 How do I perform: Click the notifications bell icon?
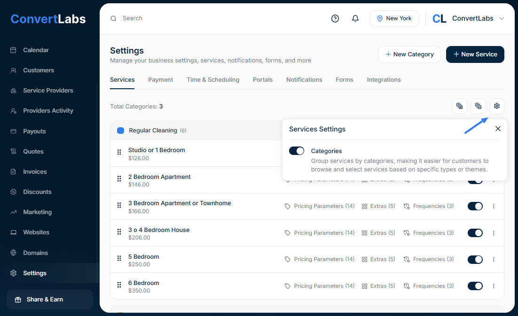coord(355,19)
